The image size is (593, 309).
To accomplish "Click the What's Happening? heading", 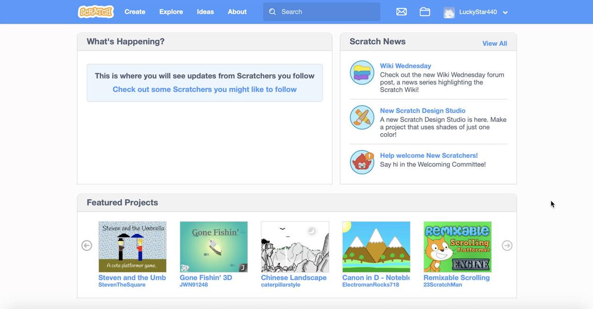I will (x=126, y=41).
